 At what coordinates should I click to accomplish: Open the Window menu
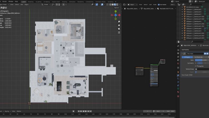11,2
